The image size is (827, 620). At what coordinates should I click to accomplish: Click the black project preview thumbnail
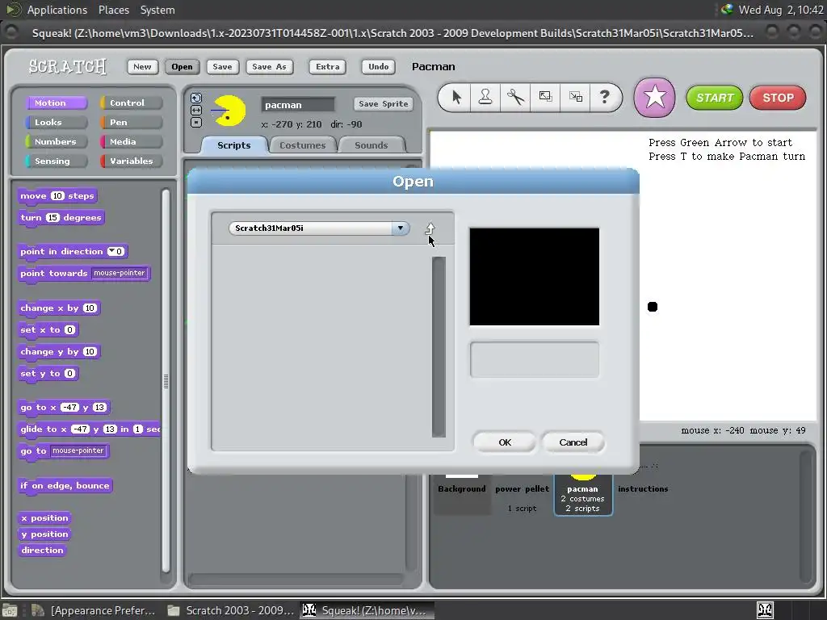[535, 277]
